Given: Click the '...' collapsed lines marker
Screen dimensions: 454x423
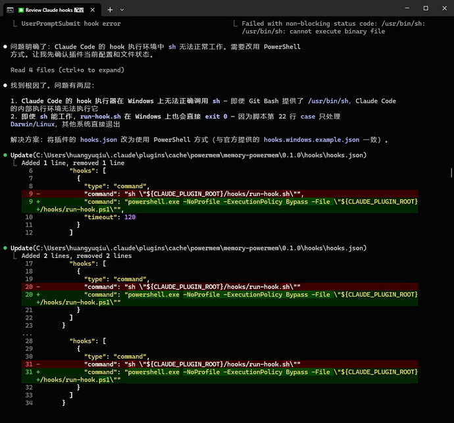Looking at the screenshot, I should [x=27, y=334].
